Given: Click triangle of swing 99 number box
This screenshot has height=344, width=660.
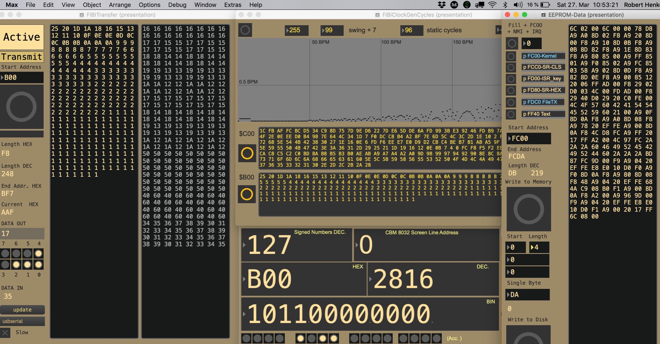Looking at the screenshot, I should point(323,30).
